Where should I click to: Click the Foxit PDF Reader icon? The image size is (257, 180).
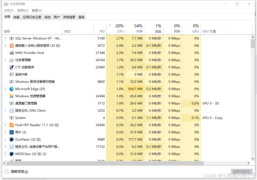[x=11, y=125]
